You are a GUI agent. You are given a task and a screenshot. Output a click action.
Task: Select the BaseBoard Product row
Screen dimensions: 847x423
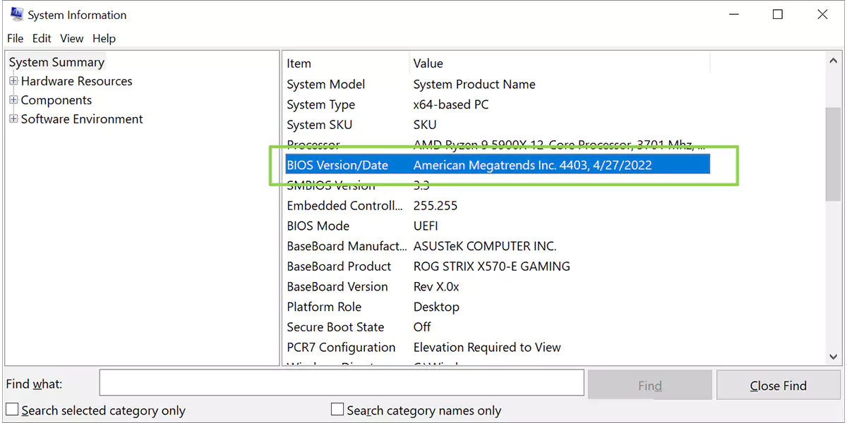pos(497,266)
